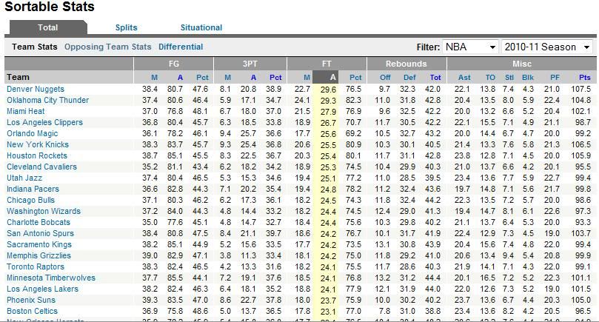This screenshot has width=599, height=322.
Task: Open Phoenix Suns team link
Action: [31, 300]
